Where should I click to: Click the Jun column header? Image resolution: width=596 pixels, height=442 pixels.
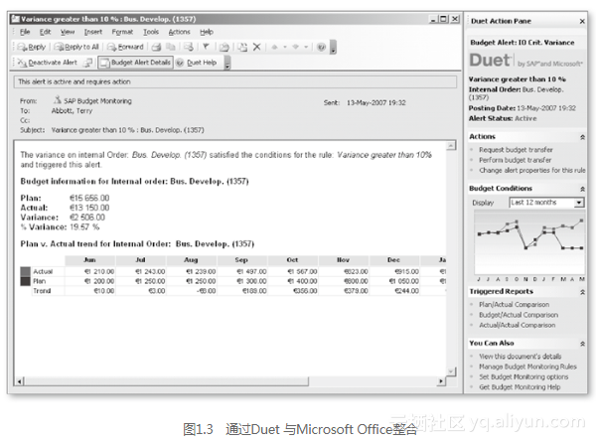point(89,260)
